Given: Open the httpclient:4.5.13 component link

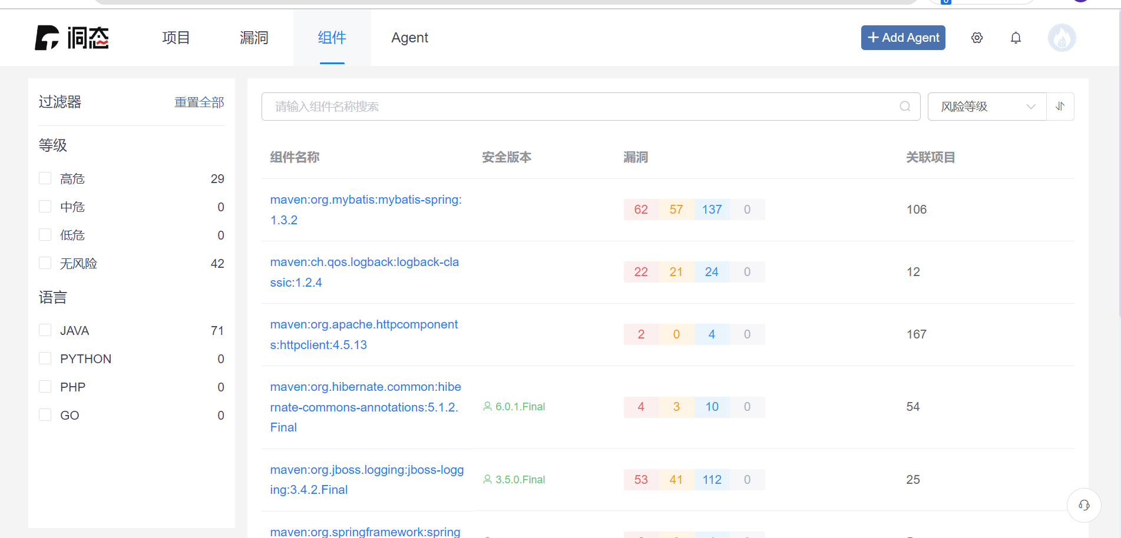Looking at the screenshot, I should 364,334.
